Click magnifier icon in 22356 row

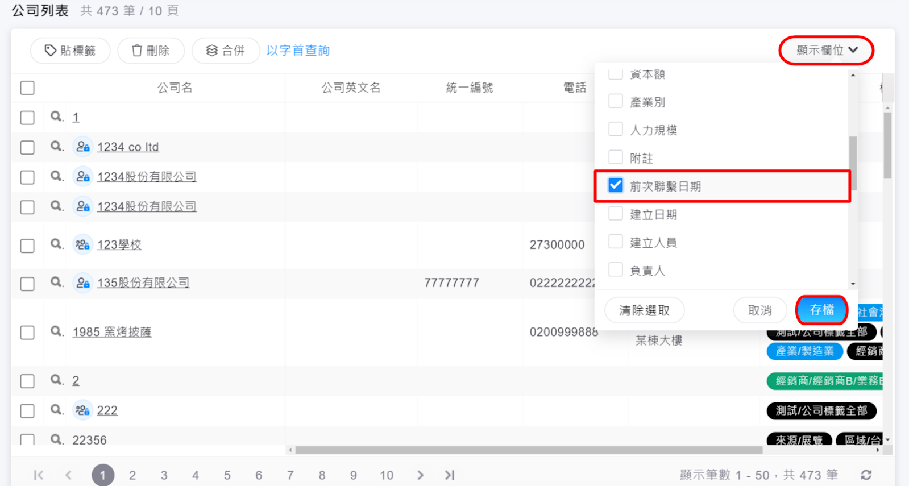[56, 439]
